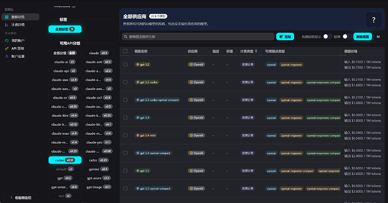Screen dimensions: 388x203
Task: Select the claude-api x3 group chip
Action: coord(65,71)
